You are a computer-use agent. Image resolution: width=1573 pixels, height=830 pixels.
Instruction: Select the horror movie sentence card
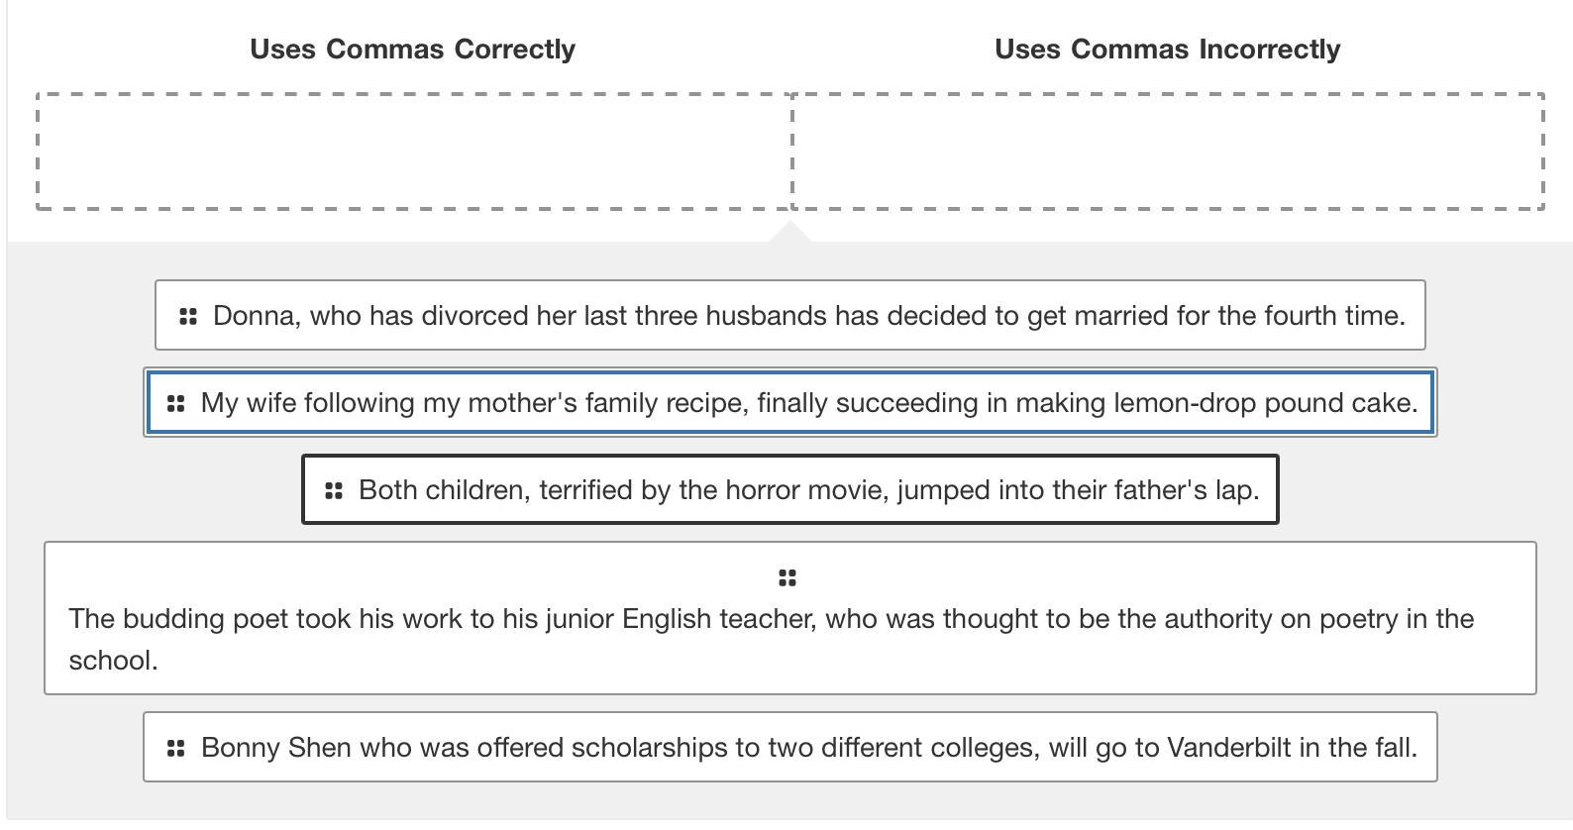click(x=808, y=490)
